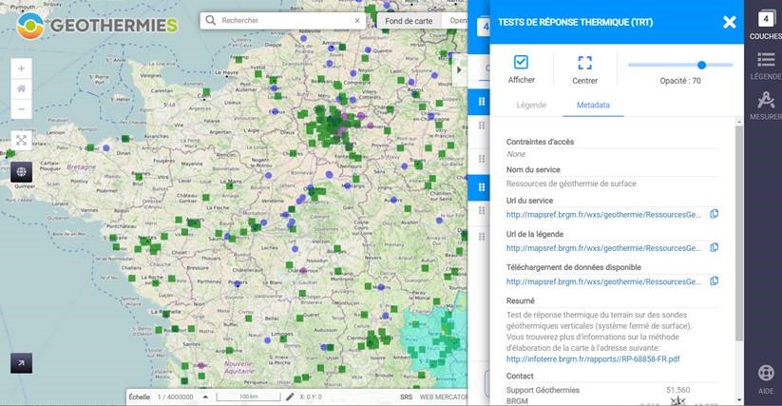782x406 pixels.
Task: Click fifth layer drag handle
Action: 482,210
